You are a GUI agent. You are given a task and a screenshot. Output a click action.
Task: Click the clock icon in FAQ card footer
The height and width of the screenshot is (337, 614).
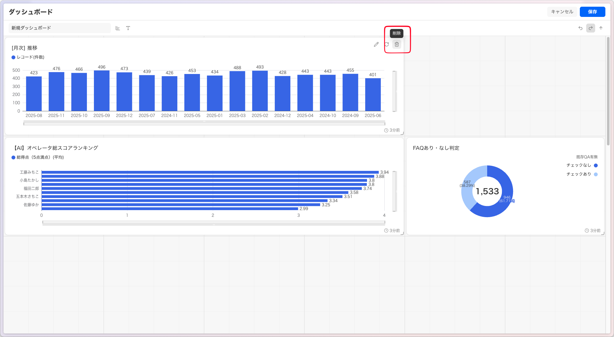587,231
